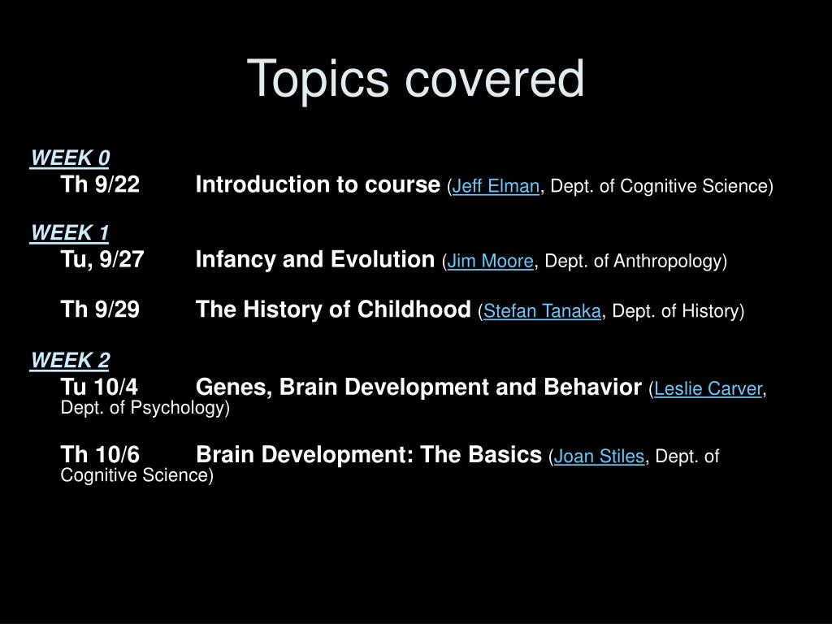This screenshot has width=832, height=624.
Task: Select Brain Development: The Basics text
Action: 369,455
